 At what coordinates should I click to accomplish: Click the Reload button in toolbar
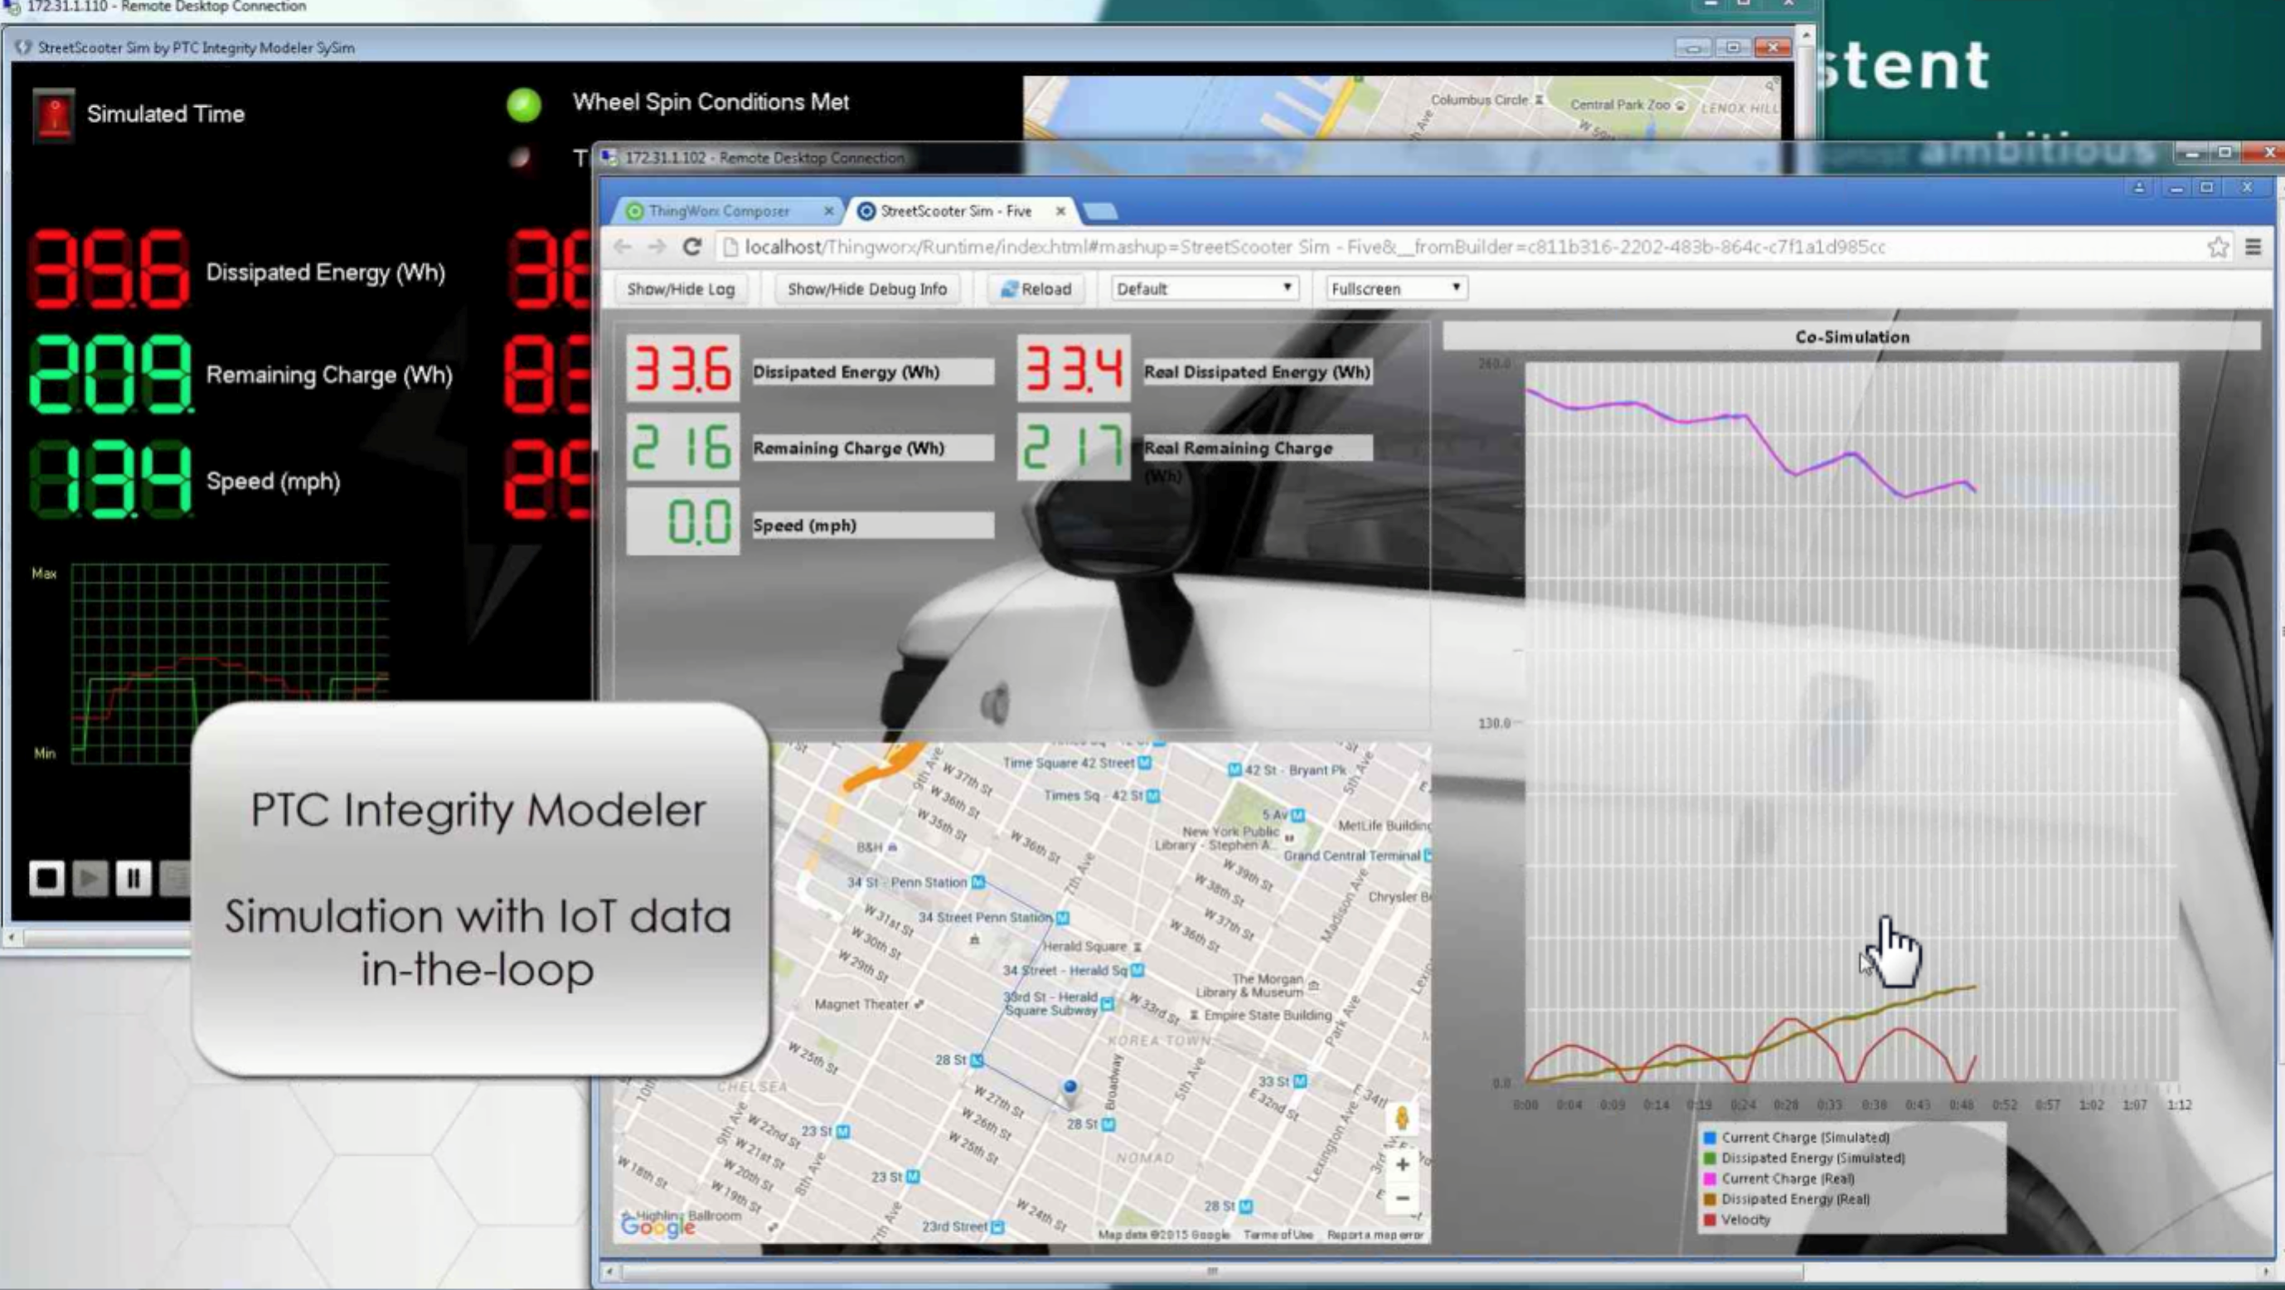click(x=1036, y=289)
